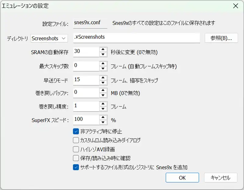The height and width of the screenshot is (190, 244).
Task: Enable 保存/読み込み時に確認 checkbox
Action: (x=76, y=158)
